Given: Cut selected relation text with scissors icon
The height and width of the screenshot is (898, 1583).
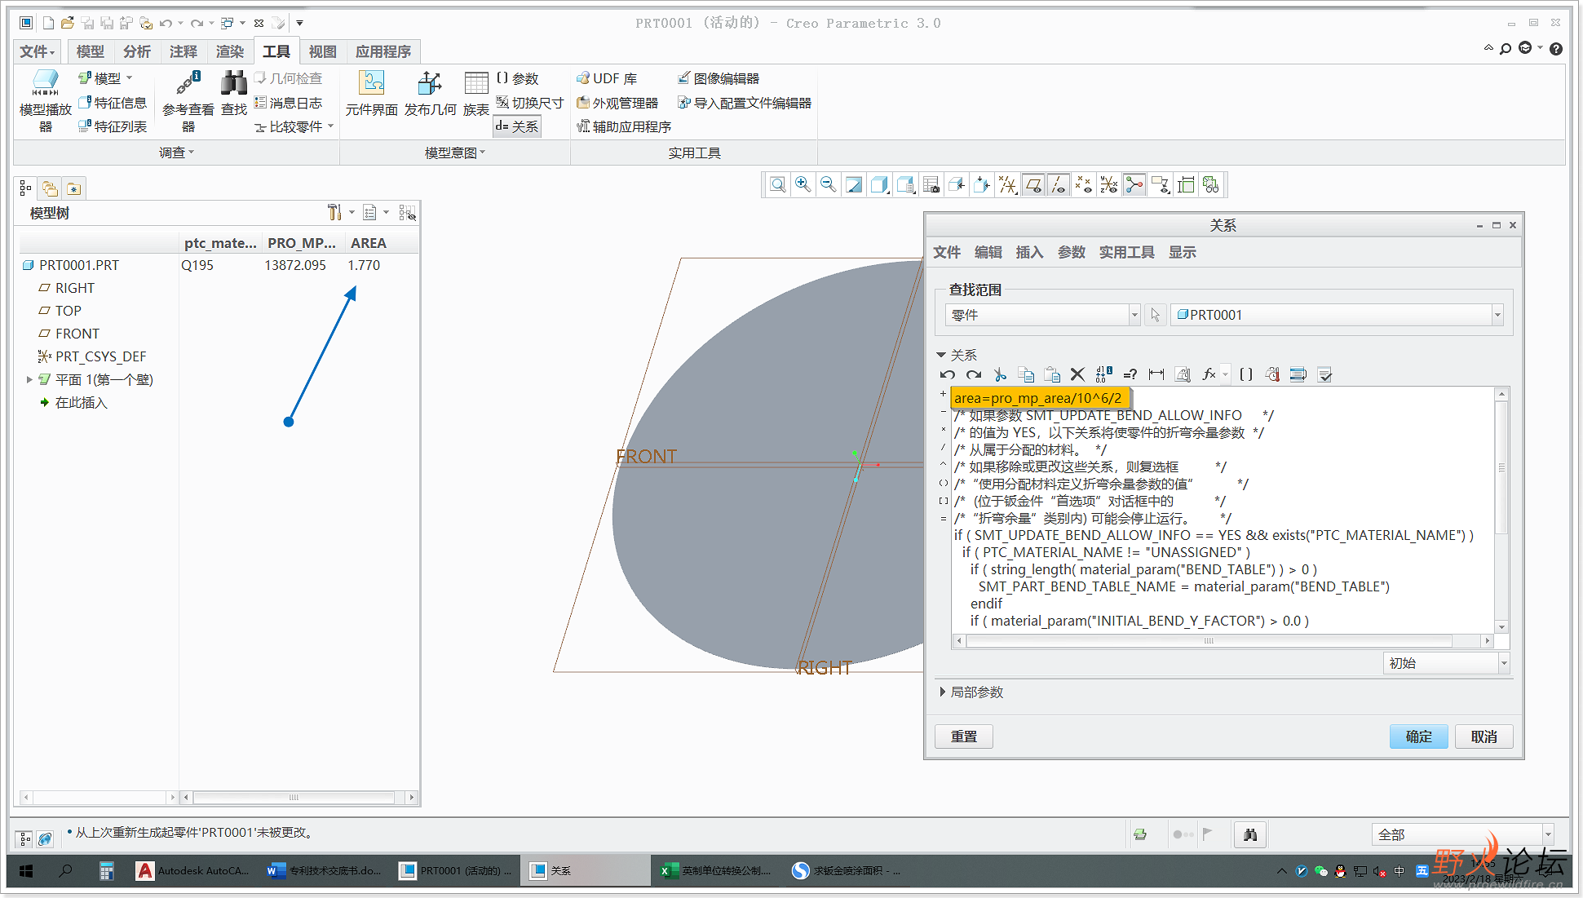Looking at the screenshot, I should coord(1000,374).
